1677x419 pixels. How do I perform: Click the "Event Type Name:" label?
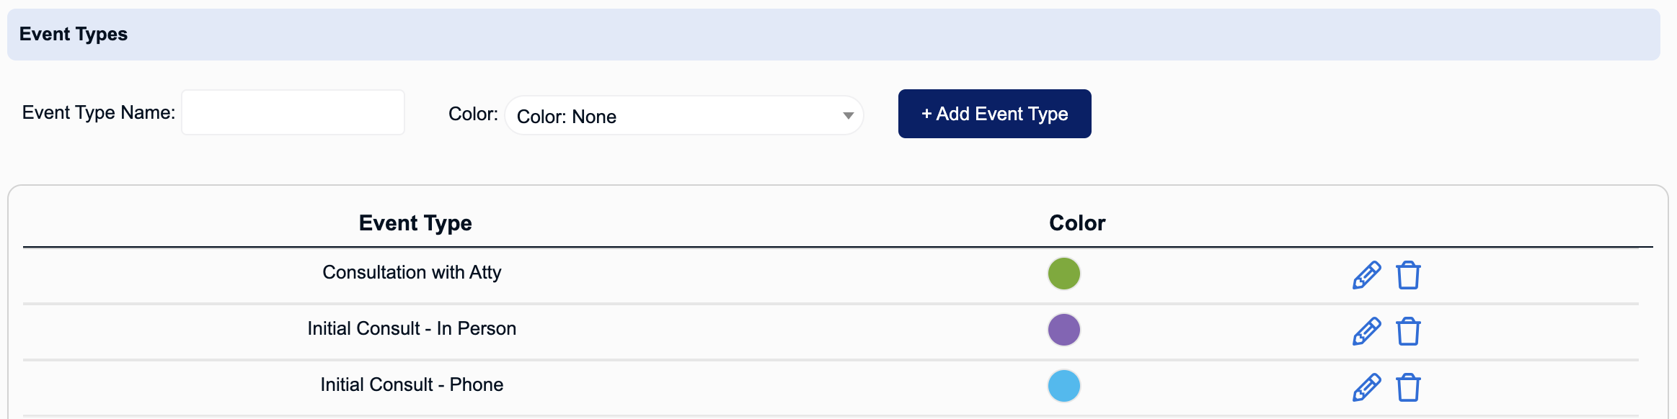tap(99, 113)
